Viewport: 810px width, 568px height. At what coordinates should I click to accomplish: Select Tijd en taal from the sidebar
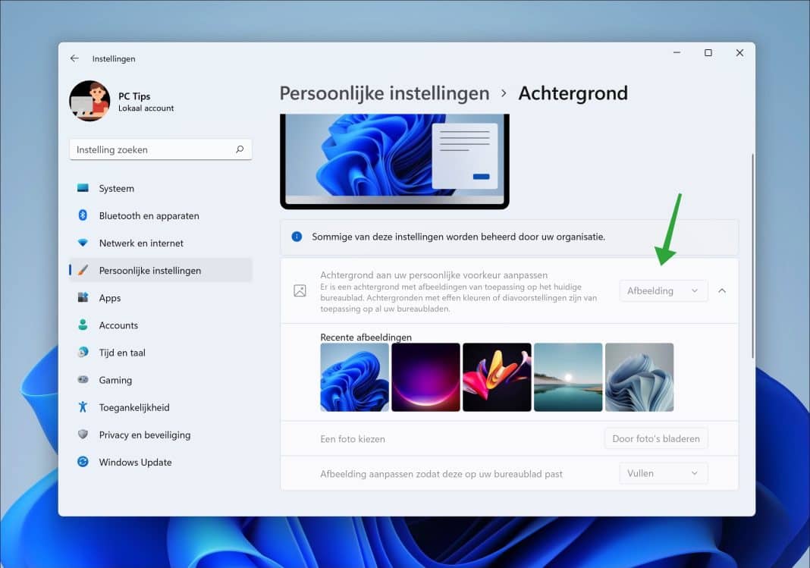pos(121,353)
